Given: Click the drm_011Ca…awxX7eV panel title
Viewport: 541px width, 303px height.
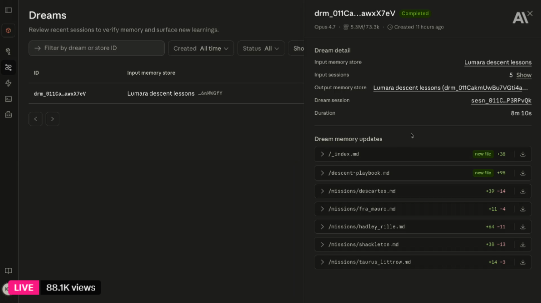Looking at the screenshot, I should (355, 14).
